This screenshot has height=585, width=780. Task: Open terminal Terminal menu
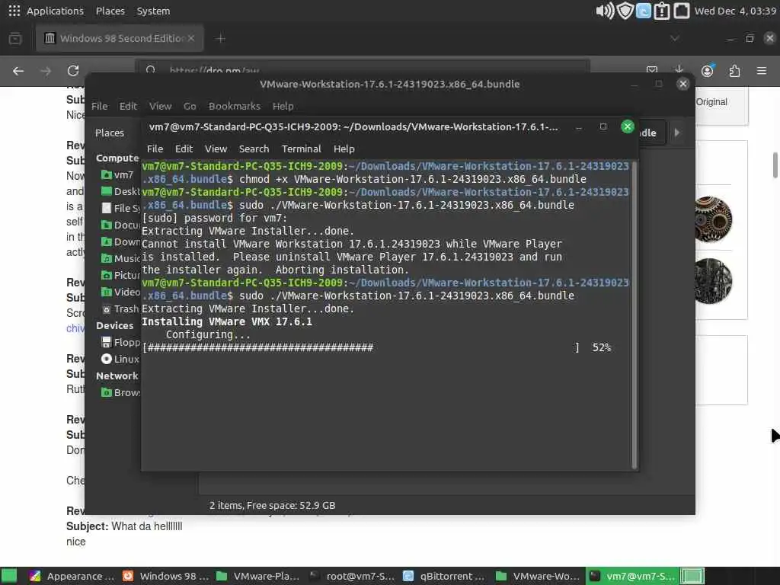(301, 149)
